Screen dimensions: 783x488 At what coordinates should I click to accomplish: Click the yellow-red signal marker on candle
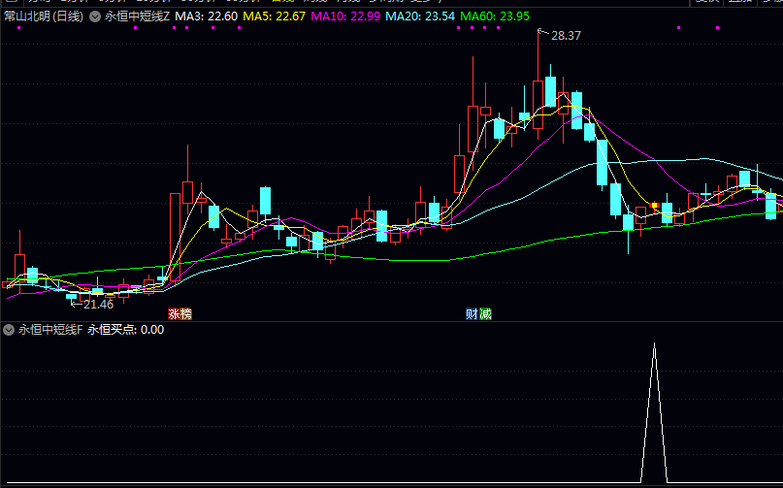tap(654, 205)
